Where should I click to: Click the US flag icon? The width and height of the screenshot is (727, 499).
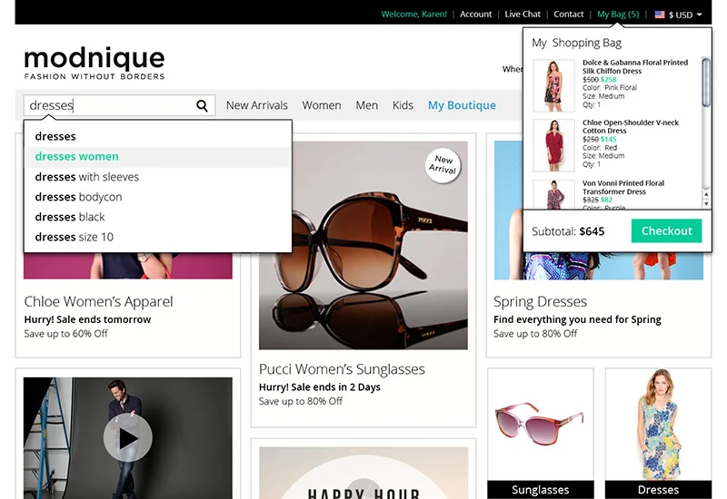[660, 15]
